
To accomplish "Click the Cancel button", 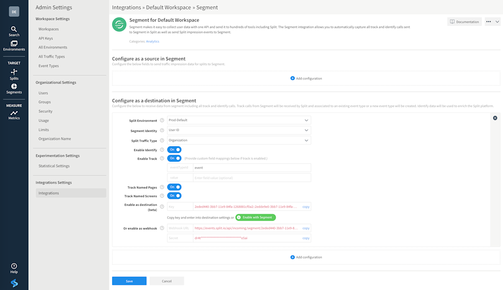I will point(167,281).
